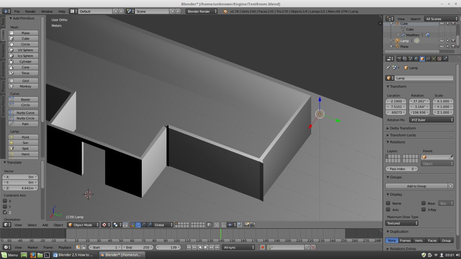Click the snap magnet icon

pyautogui.click(x=224, y=225)
